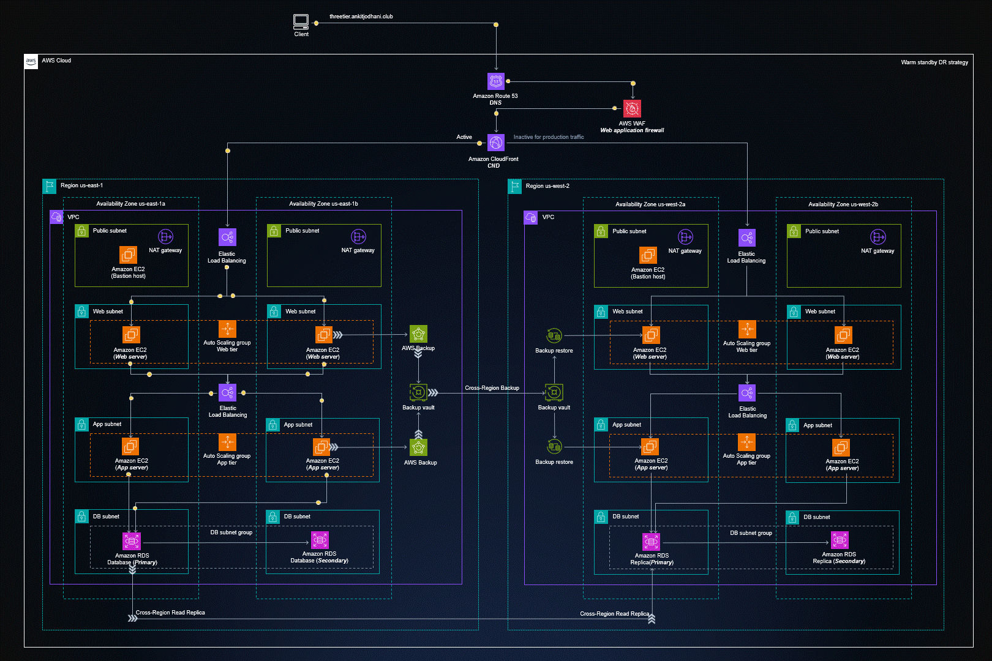The width and height of the screenshot is (992, 661).
Task: Click the VPC icon in us-west-2
Action: (x=531, y=217)
